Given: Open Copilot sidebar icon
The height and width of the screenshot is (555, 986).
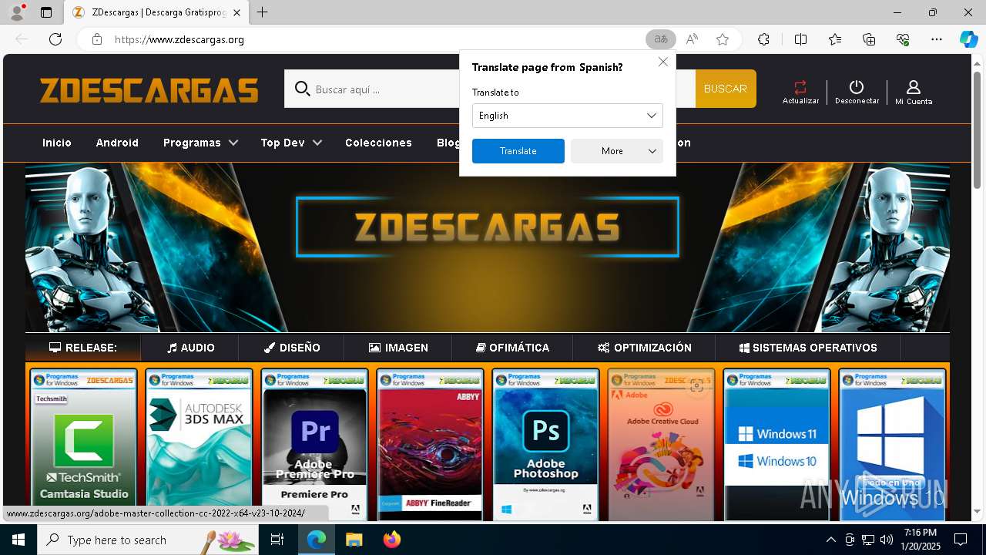Looking at the screenshot, I should click(x=968, y=39).
